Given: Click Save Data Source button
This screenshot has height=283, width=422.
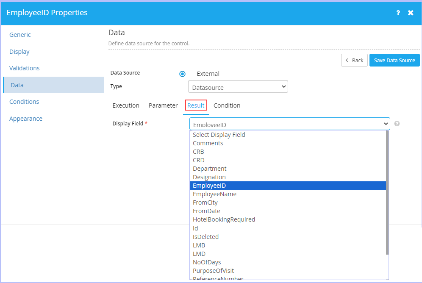Looking at the screenshot, I should (394, 60).
